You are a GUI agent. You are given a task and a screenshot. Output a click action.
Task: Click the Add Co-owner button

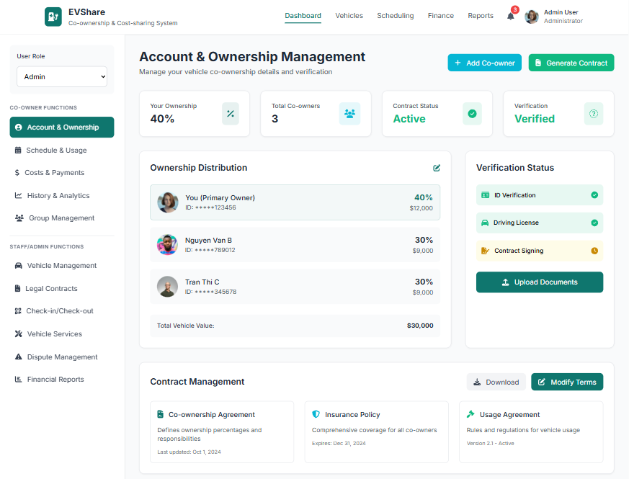click(484, 63)
